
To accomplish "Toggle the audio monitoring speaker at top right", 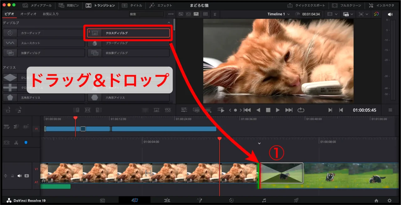I will click(390, 14).
